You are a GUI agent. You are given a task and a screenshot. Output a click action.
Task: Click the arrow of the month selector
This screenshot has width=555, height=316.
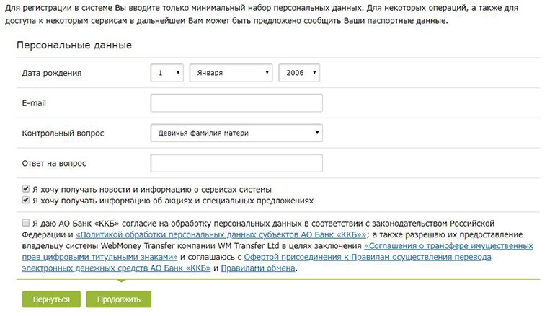[x=267, y=72]
